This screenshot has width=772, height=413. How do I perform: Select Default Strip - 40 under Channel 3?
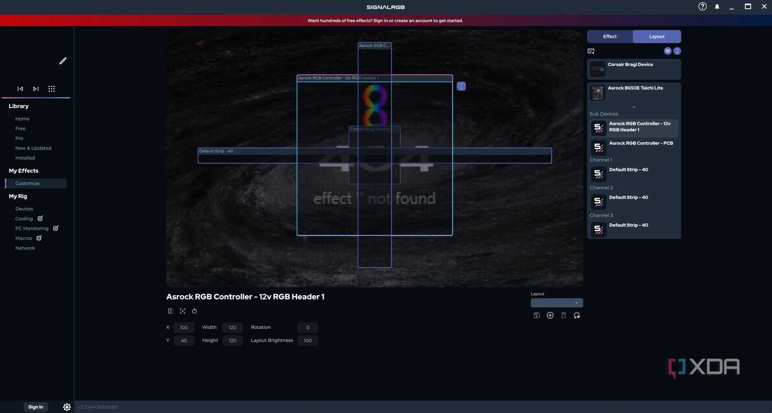(x=634, y=229)
